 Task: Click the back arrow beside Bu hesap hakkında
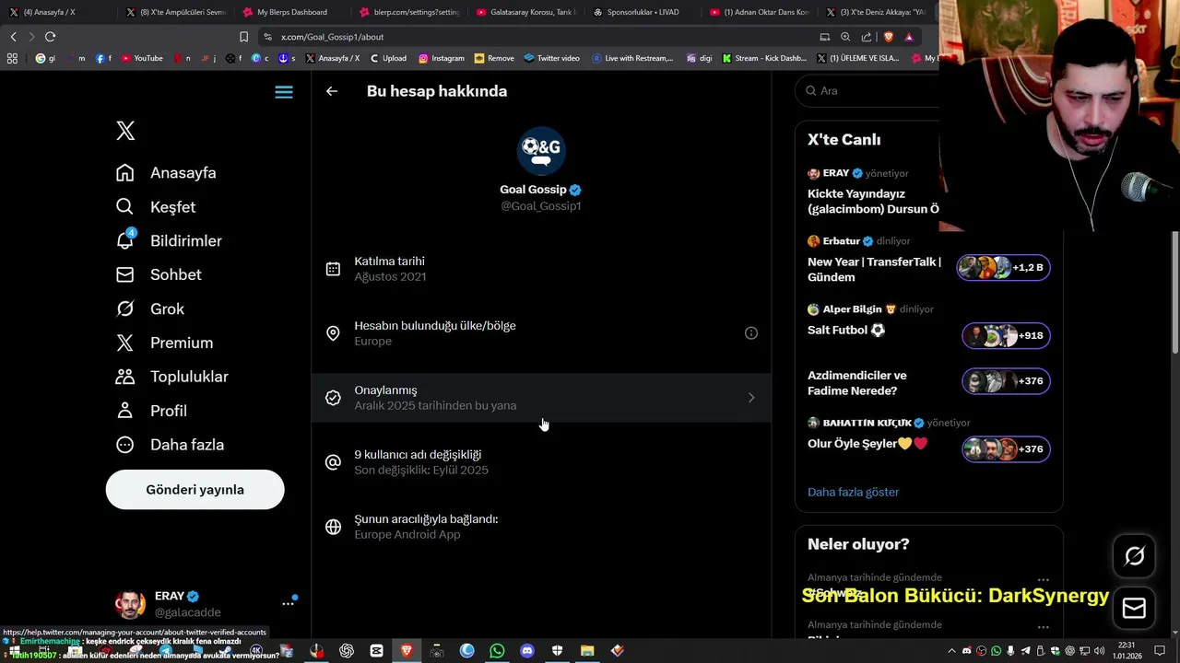click(x=332, y=91)
